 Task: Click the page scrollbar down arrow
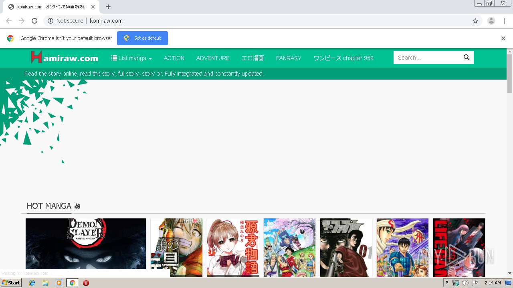(x=510, y=273)
